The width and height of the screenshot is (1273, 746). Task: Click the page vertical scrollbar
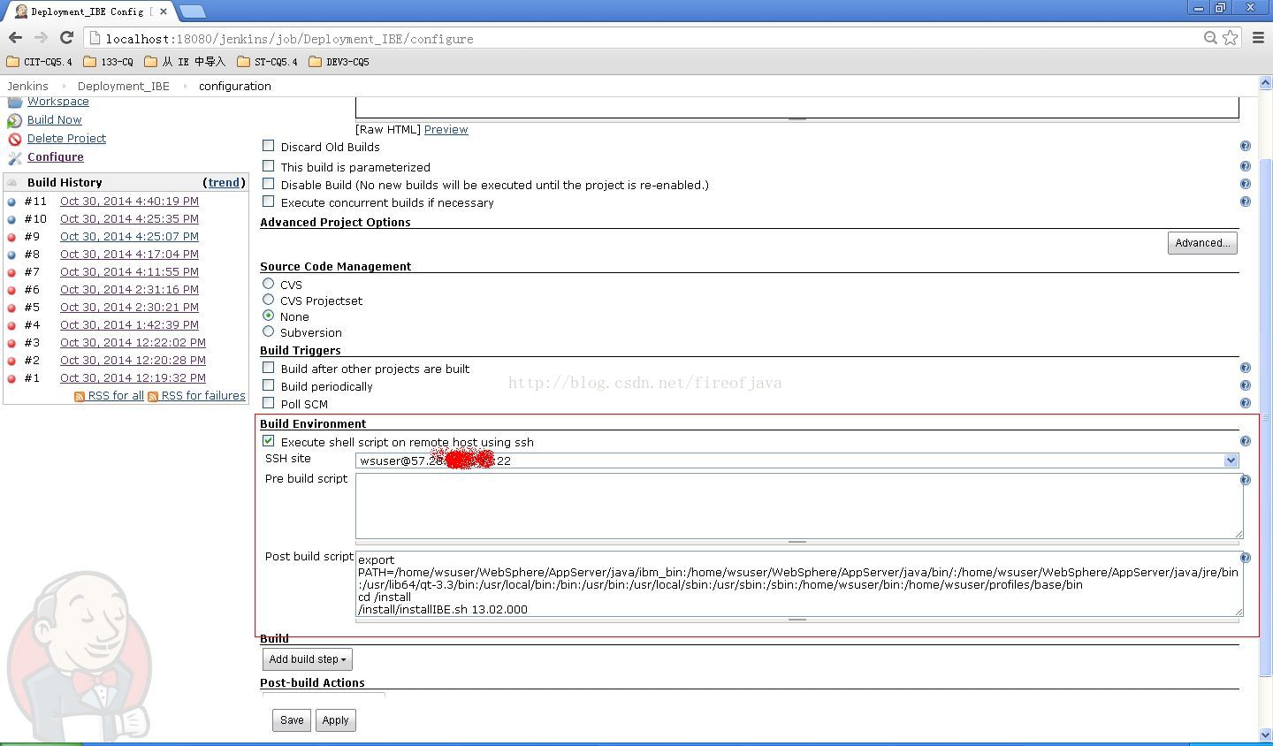[1265, 418]
